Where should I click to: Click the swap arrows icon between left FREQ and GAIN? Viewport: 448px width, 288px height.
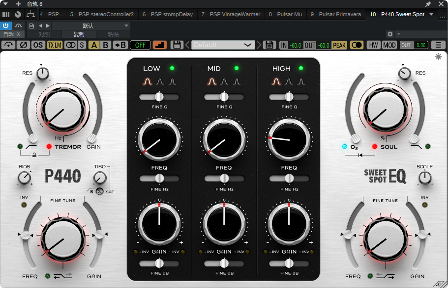click(x=63, y=276)
